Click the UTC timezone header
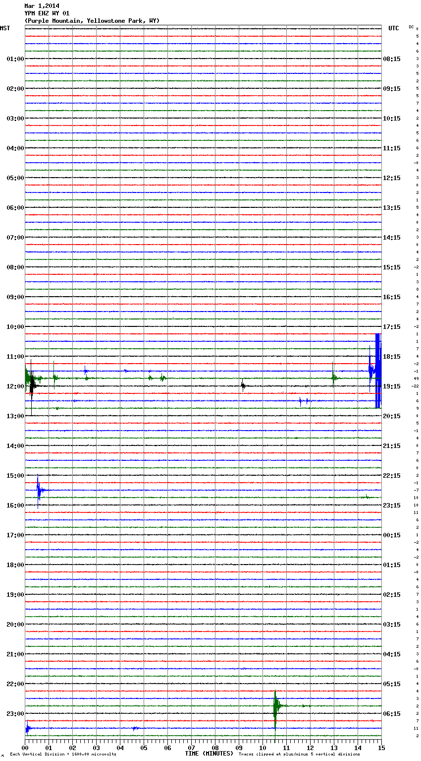This screenshot has height=761, width=421. point(393,28)
